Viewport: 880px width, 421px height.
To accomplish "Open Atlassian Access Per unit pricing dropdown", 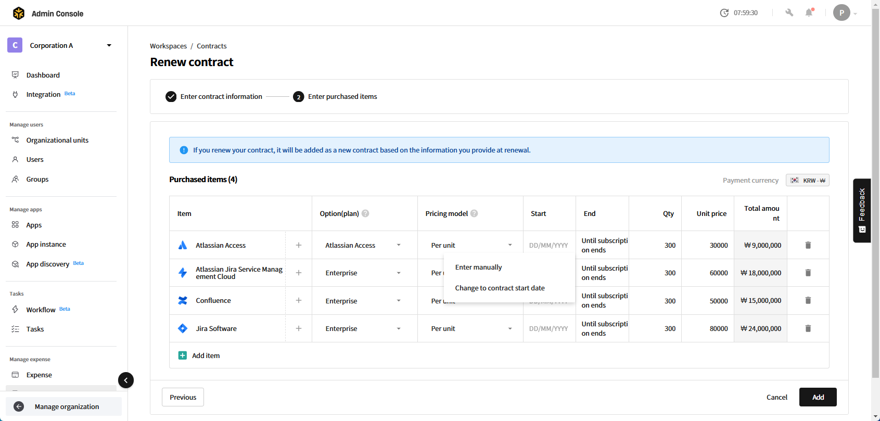I will point(471,245).
